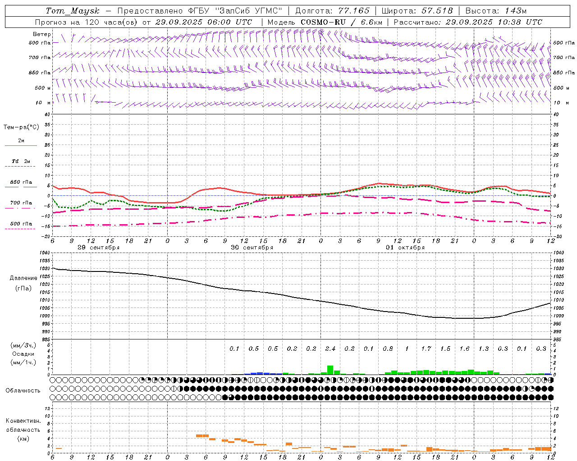Screen dimensions: 577x461
Task: Click the "Модель COSMO-RU / 6.6км" text
Action: point(325,22)
